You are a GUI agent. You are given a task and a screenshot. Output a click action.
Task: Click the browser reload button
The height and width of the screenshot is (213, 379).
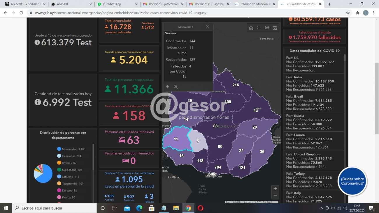tap(21, 13)
